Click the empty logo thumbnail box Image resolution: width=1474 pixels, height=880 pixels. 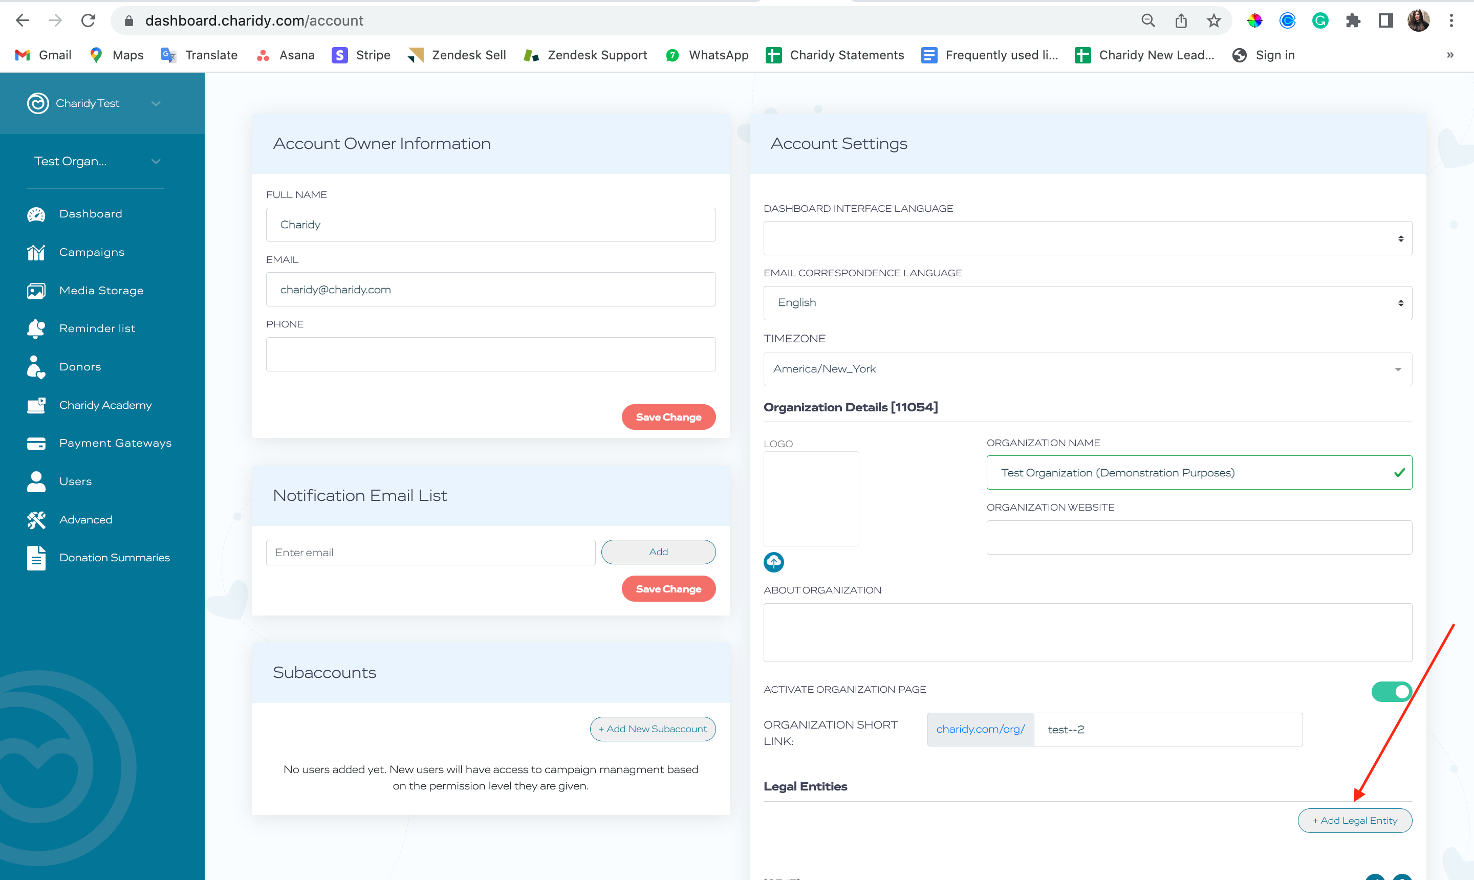(811, 499)
